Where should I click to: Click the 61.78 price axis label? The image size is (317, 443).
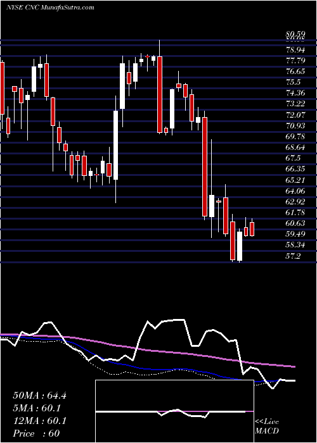coord(295,213)
